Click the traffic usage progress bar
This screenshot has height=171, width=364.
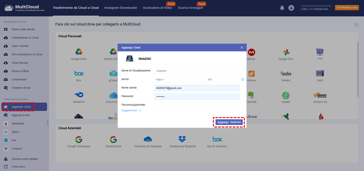[316, 6]
